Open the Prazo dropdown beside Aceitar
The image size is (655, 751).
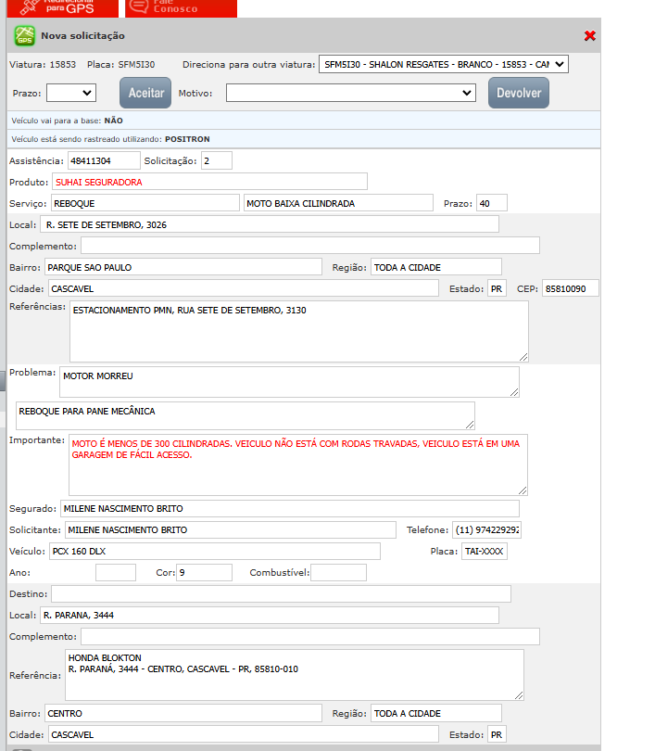(71, 93)
